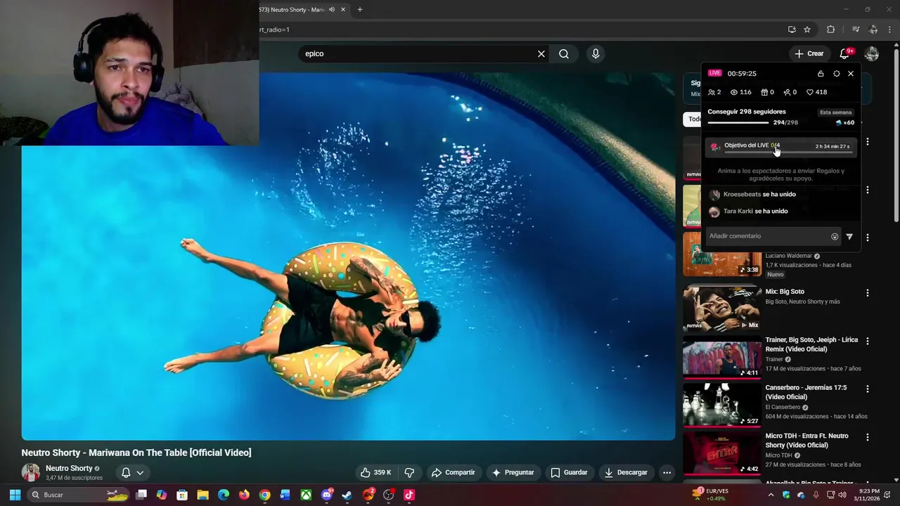Open Steam from the taskbar
The height and width of the screenshot is (506, 900).
coord(347,495)
